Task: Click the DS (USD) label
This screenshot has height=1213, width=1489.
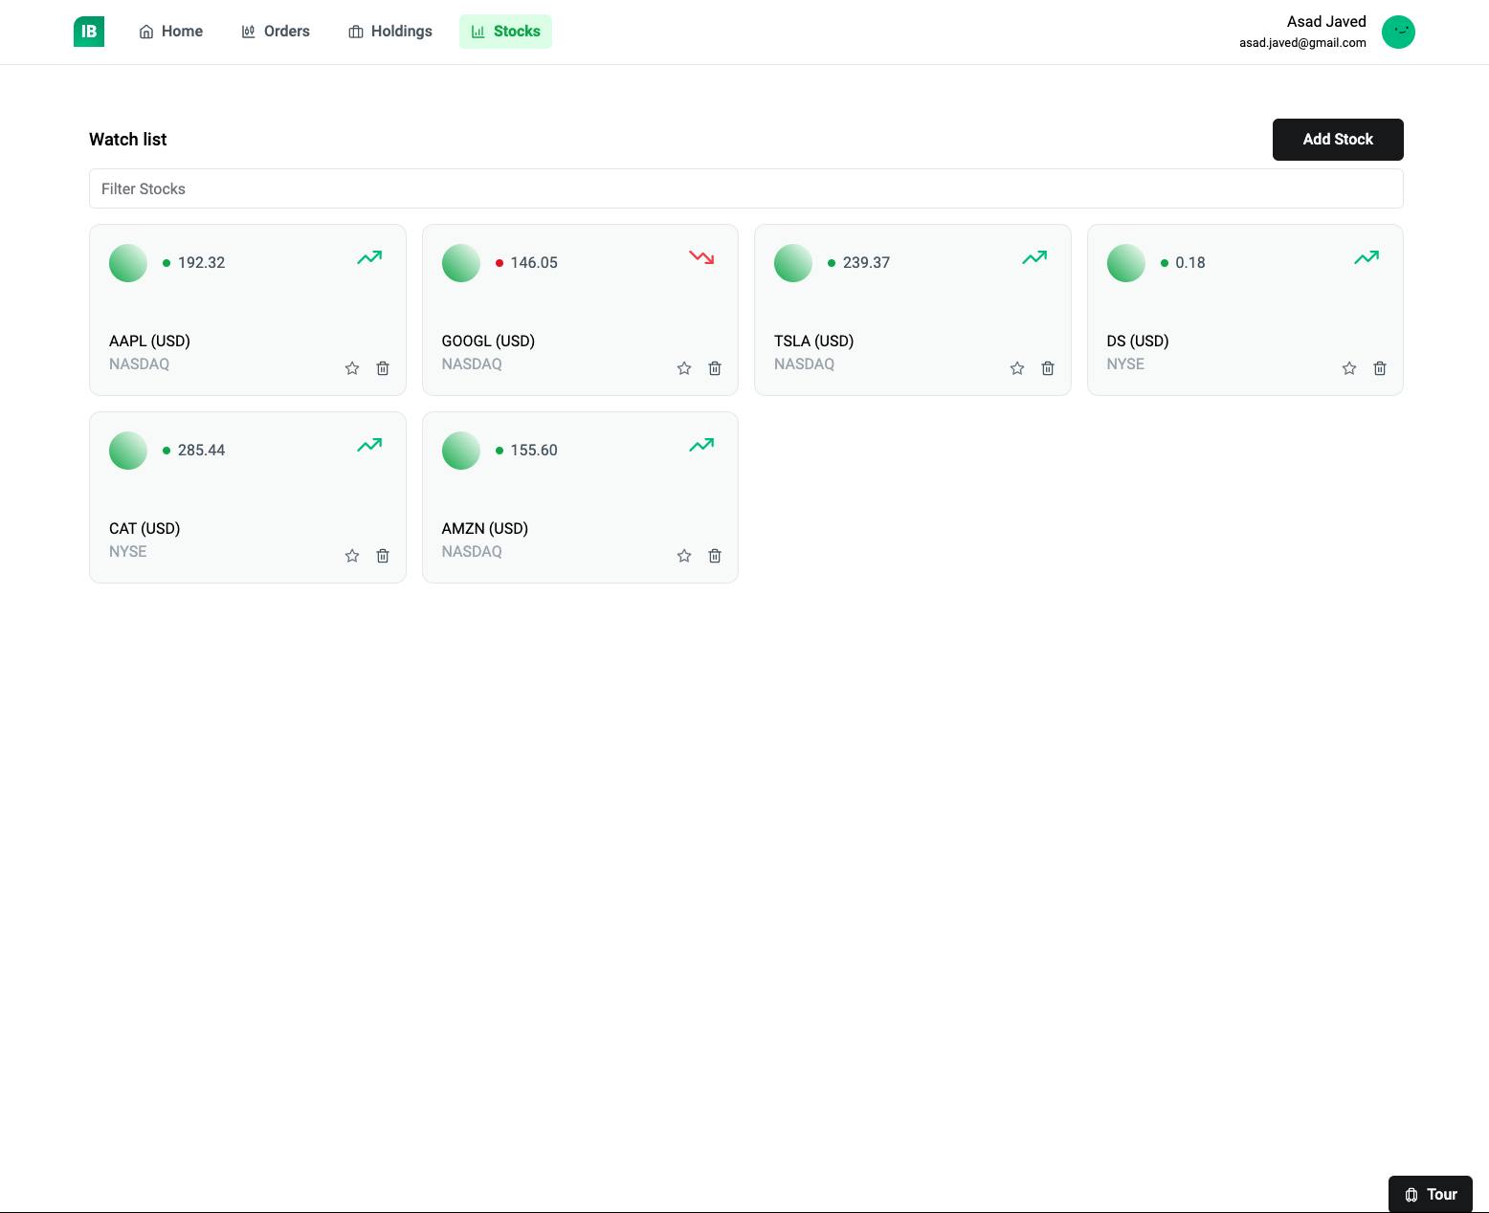Action: coord(1138,341)
